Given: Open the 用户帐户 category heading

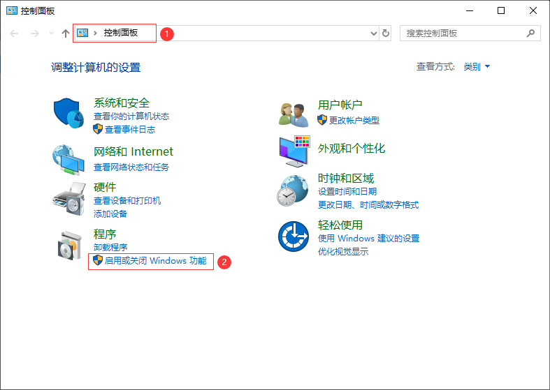Looking at the screenshot, I should (x=340, y=105).
